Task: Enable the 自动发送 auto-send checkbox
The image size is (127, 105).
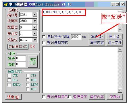Action: 44,37
